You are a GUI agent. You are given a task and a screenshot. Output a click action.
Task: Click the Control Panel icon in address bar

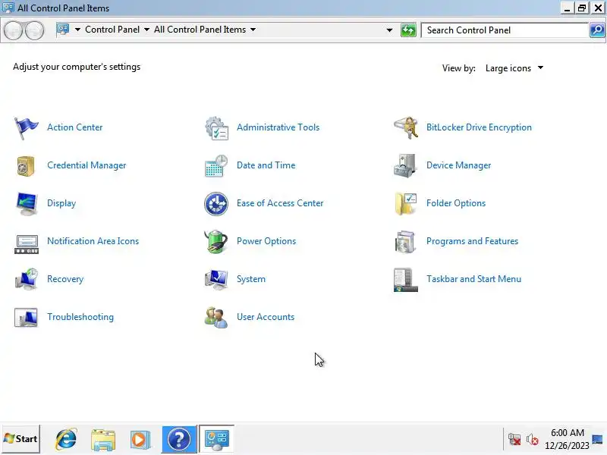click(63, 30)
